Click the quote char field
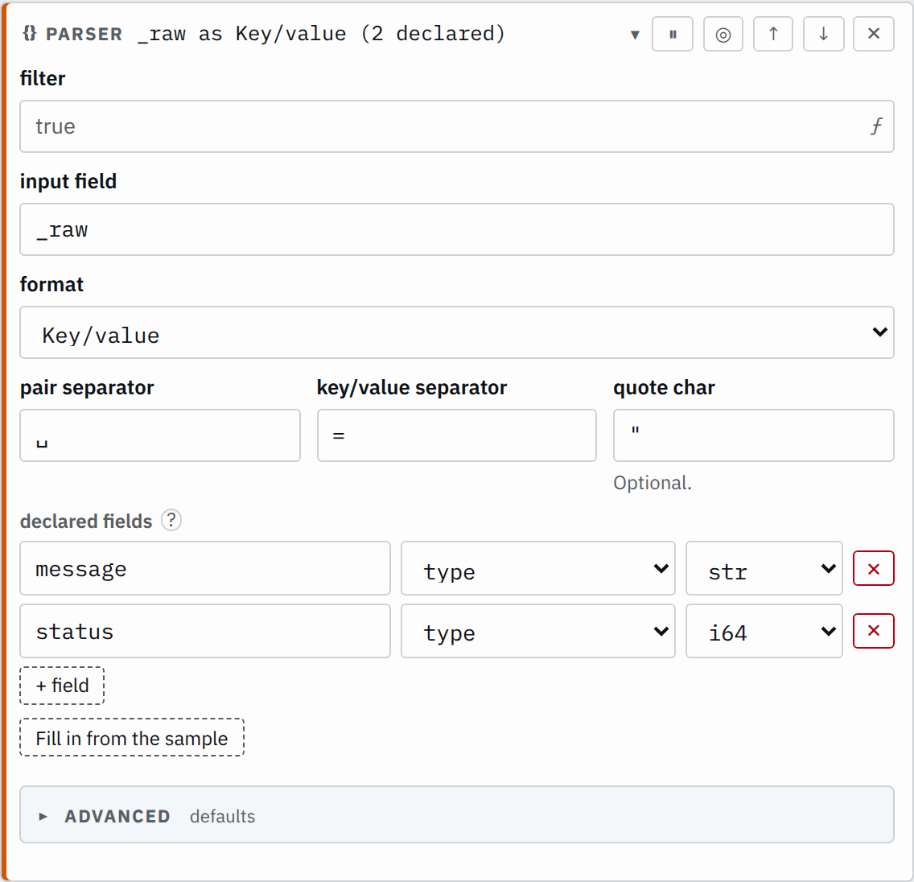914x882 pixels. [753, 435]
